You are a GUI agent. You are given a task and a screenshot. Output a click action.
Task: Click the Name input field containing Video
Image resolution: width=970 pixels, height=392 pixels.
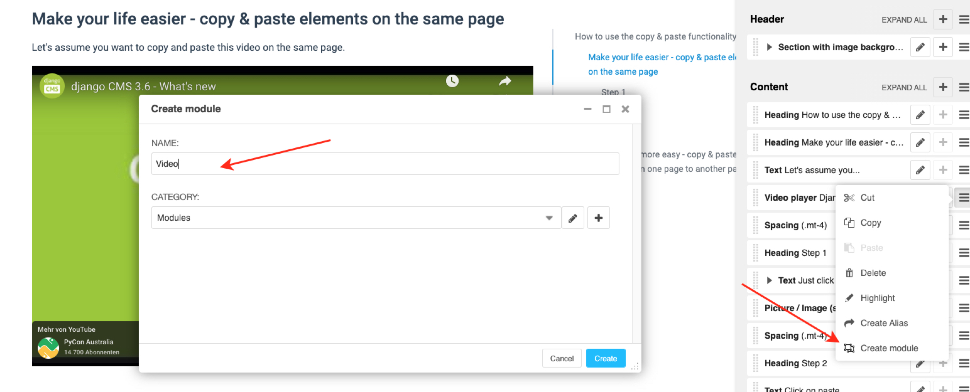[385, 164]
